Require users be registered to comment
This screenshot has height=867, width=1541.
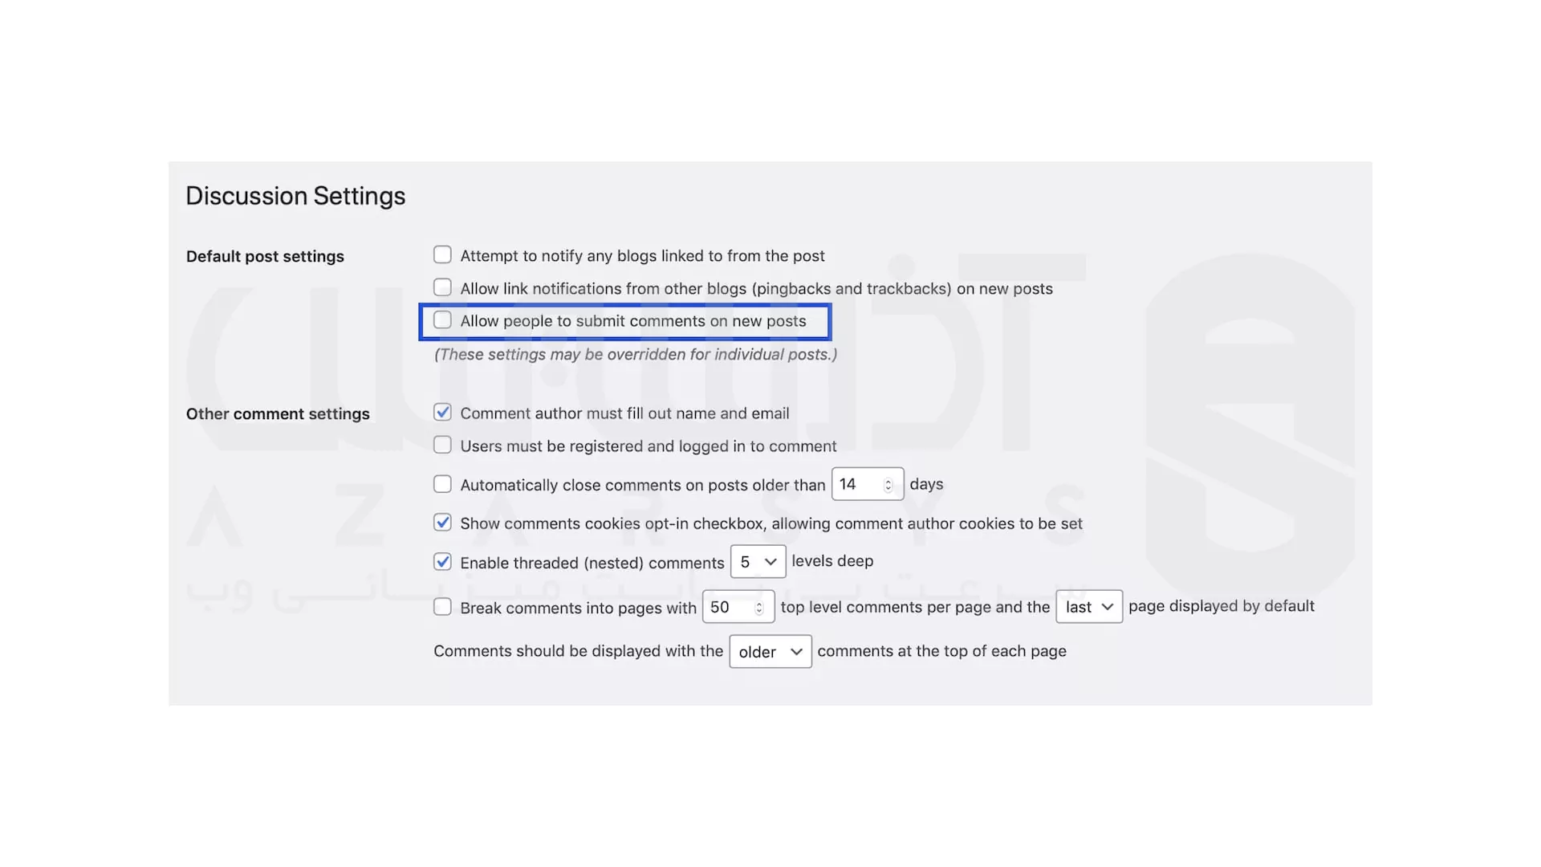[442, 445]
